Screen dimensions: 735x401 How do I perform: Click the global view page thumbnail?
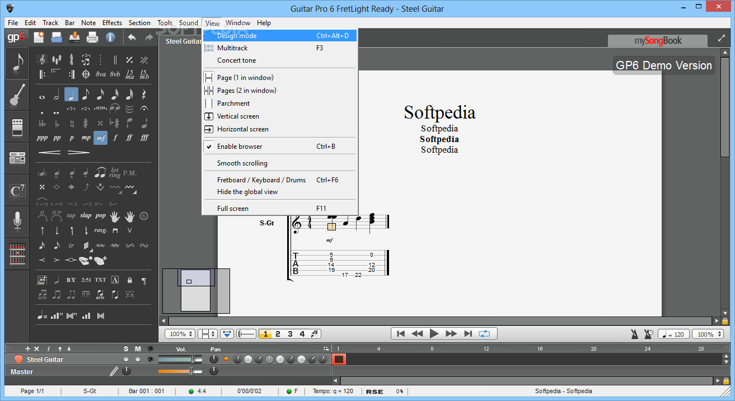(x=195, y=290)
